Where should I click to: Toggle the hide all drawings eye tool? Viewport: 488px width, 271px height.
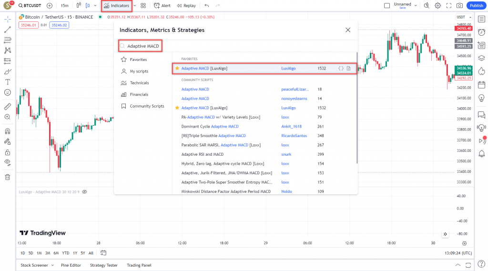click(x=8, y=162)
